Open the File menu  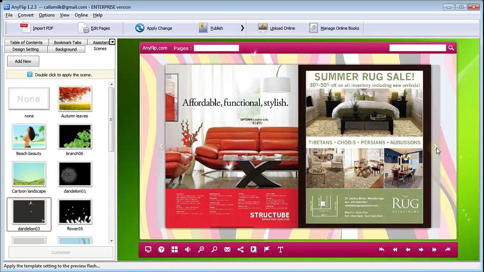pos(9,15)
